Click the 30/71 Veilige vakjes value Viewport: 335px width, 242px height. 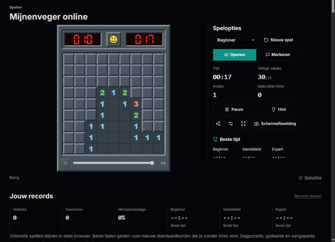265,77
